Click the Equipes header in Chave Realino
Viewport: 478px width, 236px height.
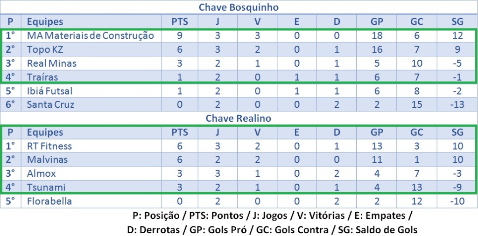pyautogui.click(x=45, y=132)
